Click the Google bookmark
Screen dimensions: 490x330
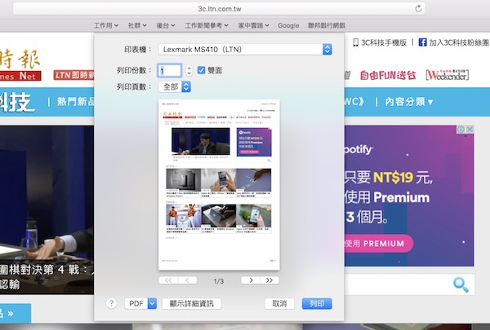[288, 25]
